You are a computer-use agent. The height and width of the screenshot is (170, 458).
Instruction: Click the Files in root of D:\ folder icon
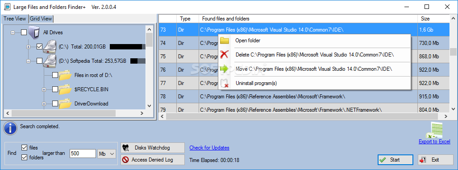[65, 75]
